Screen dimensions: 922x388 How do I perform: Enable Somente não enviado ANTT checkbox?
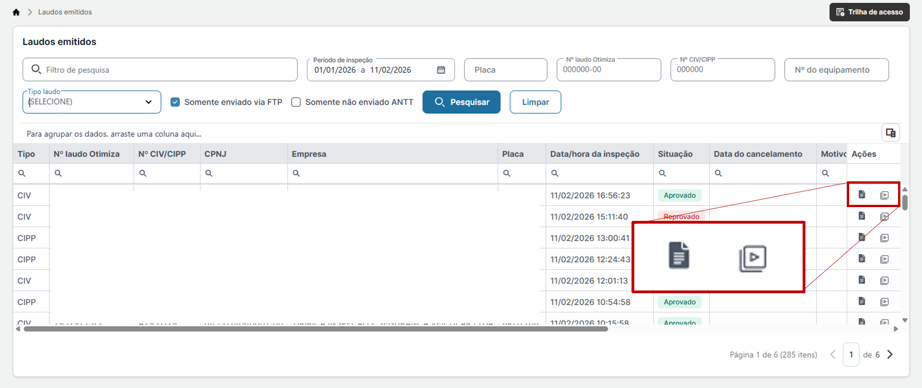point(296,102)
